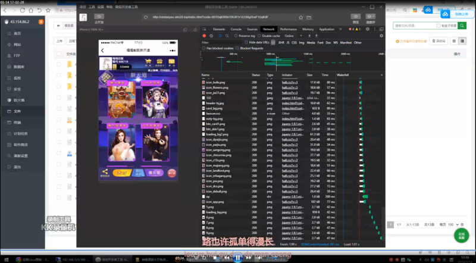Filter network requests by Img
This screenshot has height=263, width=476.
point(302,42)
